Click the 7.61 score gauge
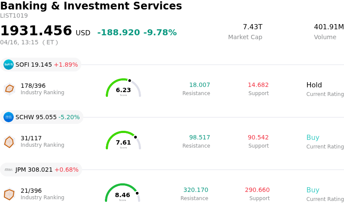Viewport: 344px width, 210px height. (123, 141)
